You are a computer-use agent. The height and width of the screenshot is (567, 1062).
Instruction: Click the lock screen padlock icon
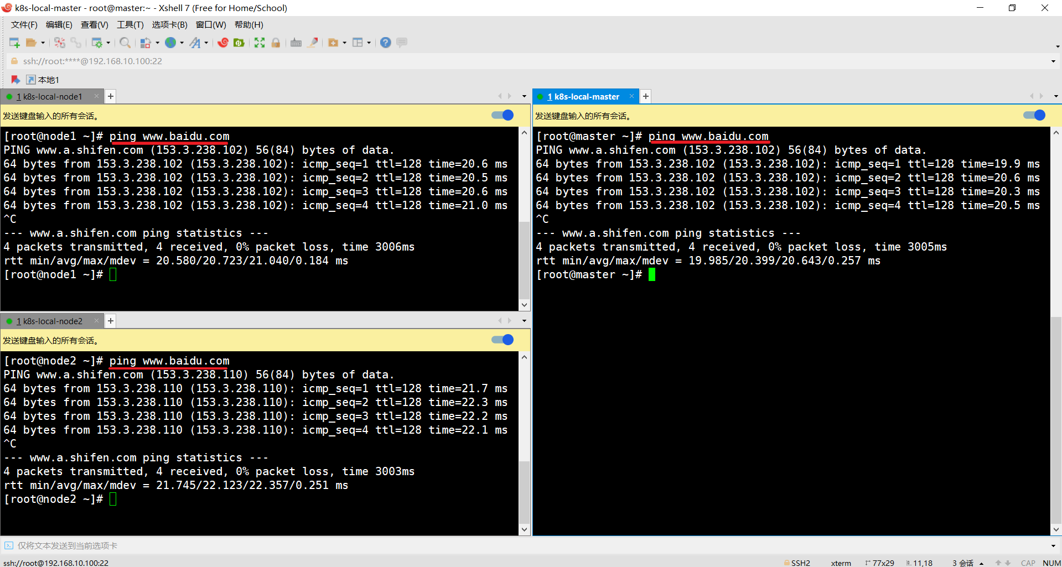tap(276, 43)
